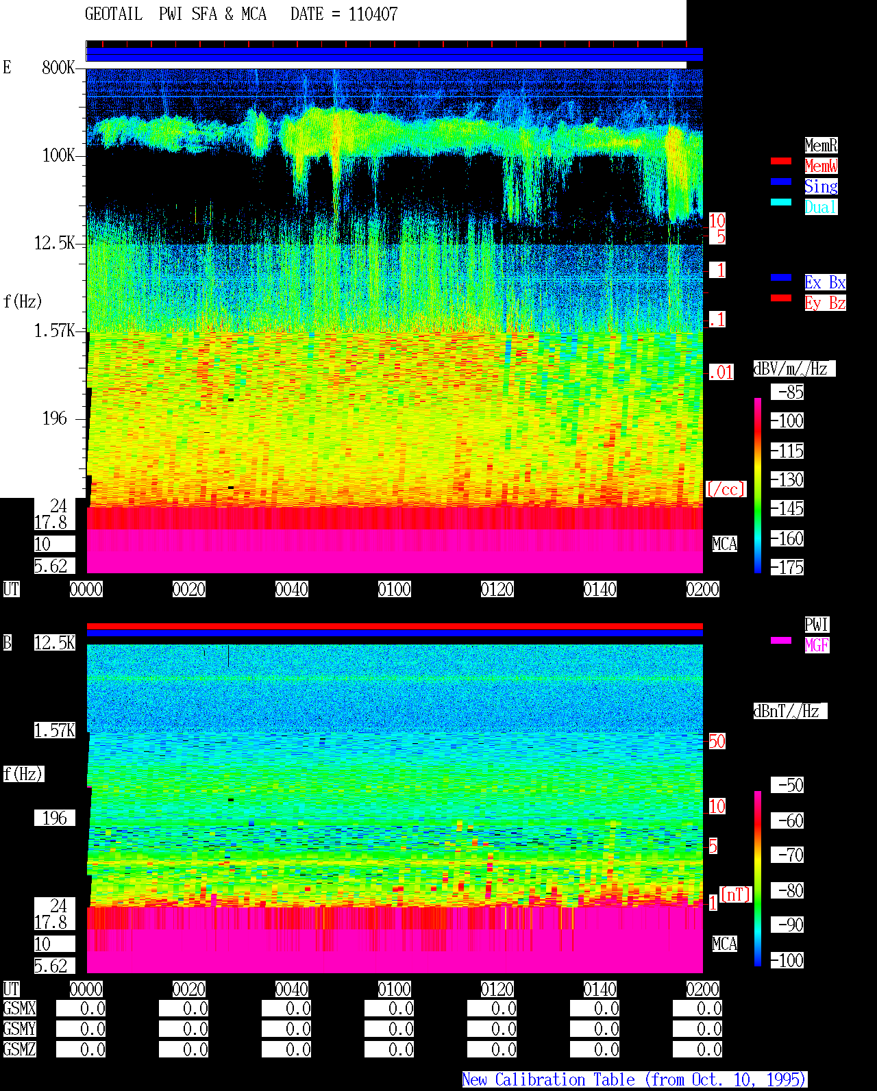Click the B panel UT 0200 time label
The height and width of the screenshot is (1091, 877).
tap(703, 989)
